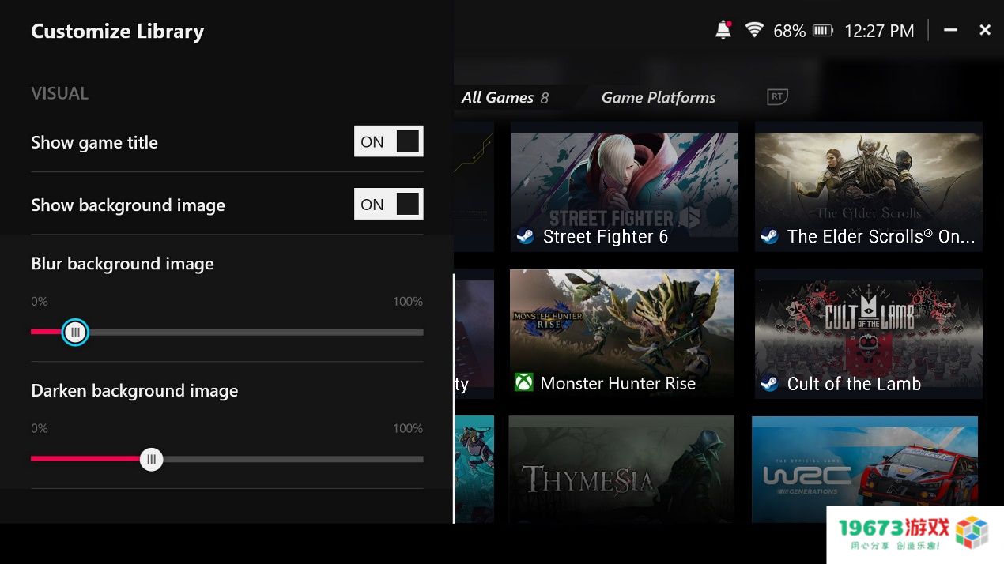The height and width of the screenshot is (564, 1004).
Task: Click the "VISUAL" section header
Action: pyautogui.click(x=59, y=93)
